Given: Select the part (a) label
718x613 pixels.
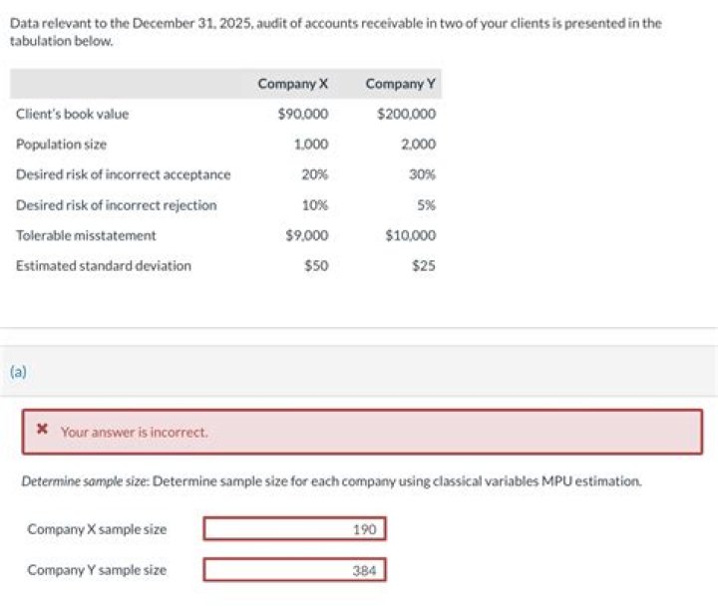Looking at the screenshot, I should [18, 372].
